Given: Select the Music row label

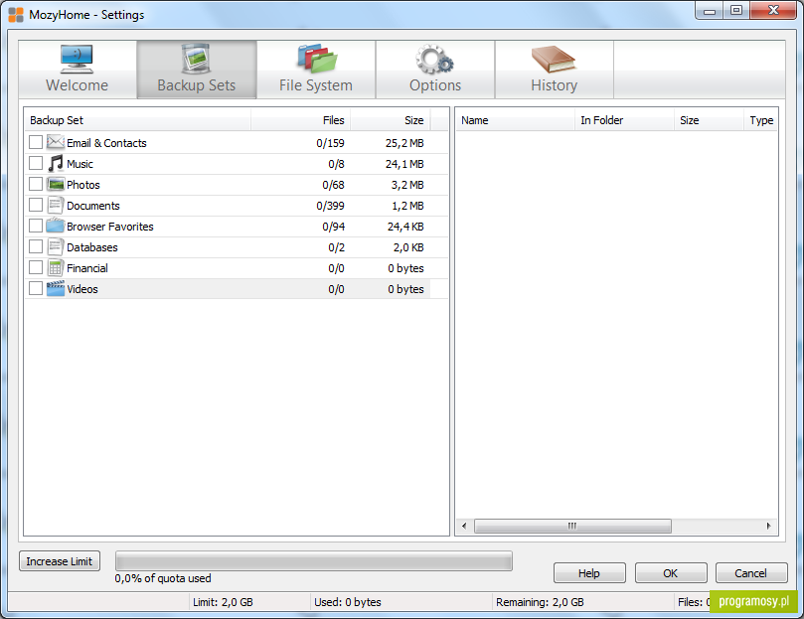Looking at the screenshot, I should pyautogui.click(x=80, y=164).
